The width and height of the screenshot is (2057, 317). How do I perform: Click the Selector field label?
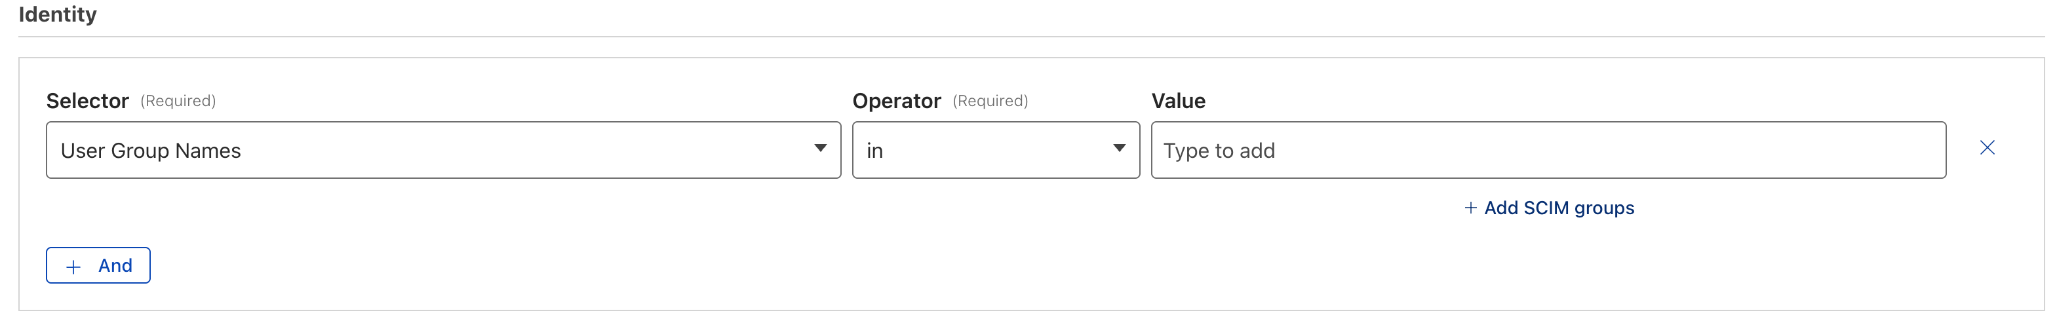[x=87, y=101]
